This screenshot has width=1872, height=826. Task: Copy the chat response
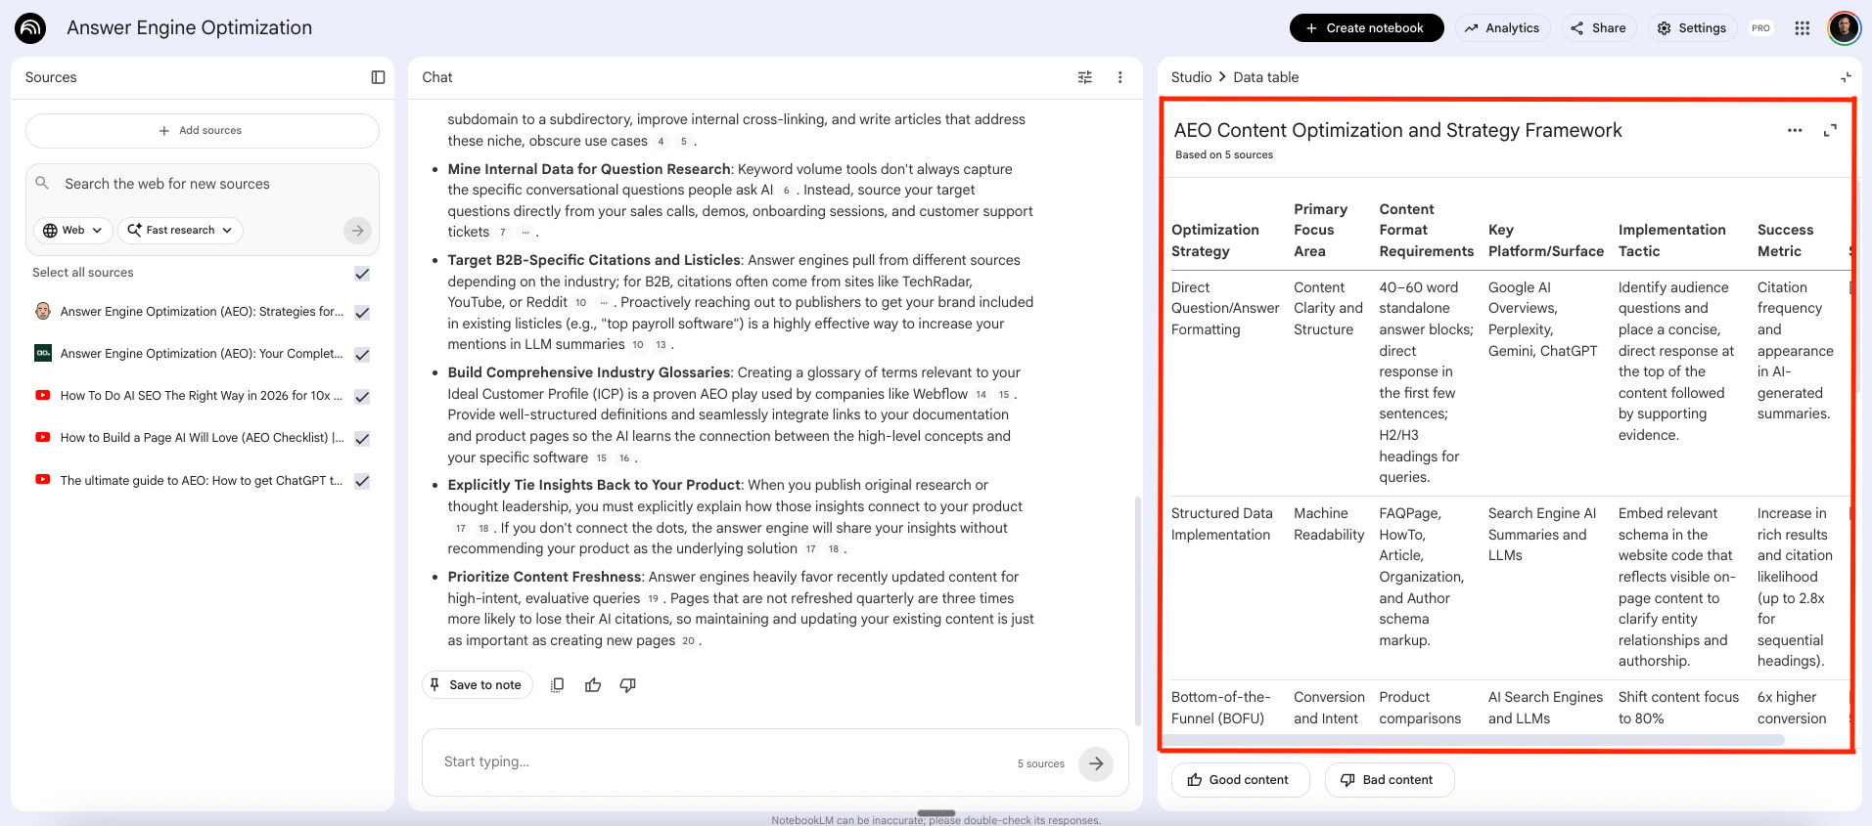(x=557, y=685)
